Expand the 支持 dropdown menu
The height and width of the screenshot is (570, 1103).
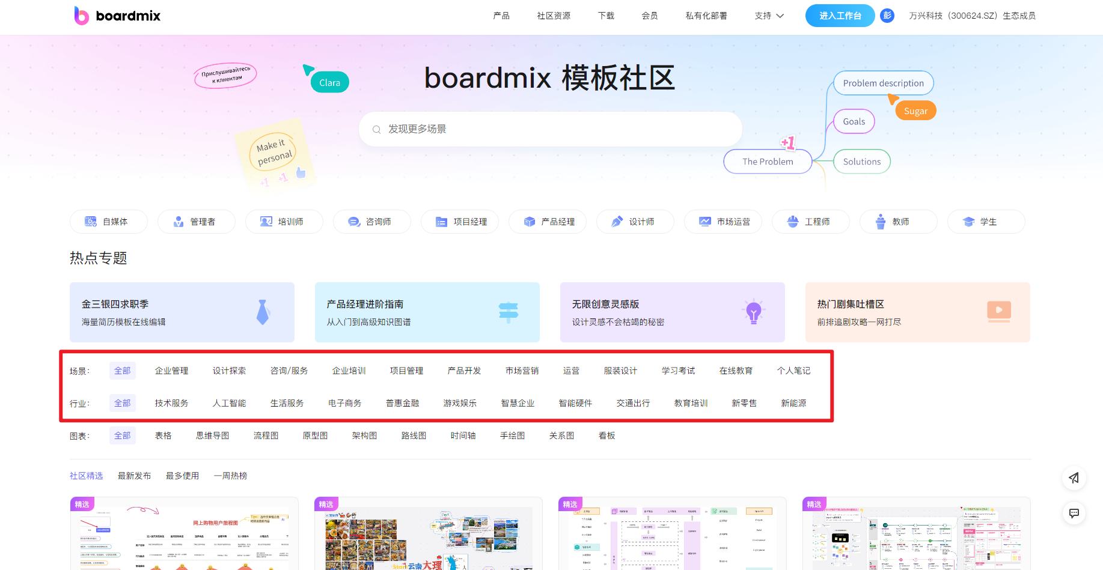tap(769, 16)
